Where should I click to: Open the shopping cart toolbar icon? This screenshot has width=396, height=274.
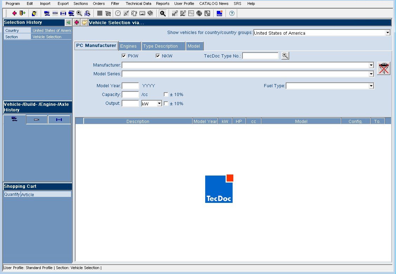point(108,13)
